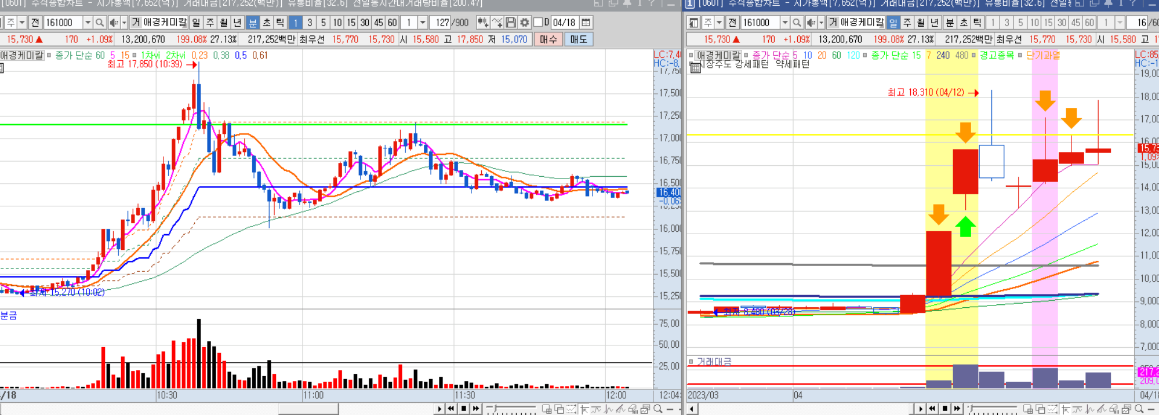Click fast-forward button in right chart playback controls
This screenshot has width=1159, height=415.
click(x=958, y=409)
